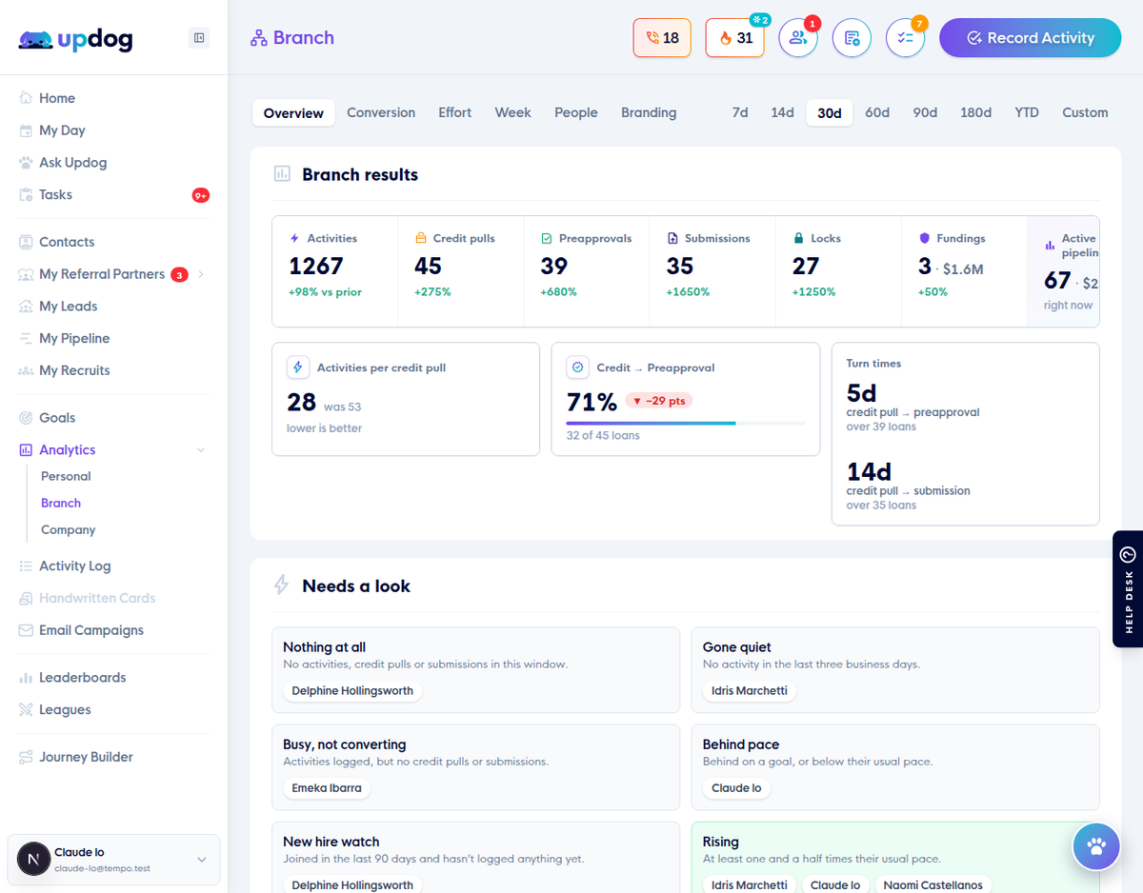The height and width of the screenshot is (893, 1143).
Task: Select the 90d time range
Action: pos(925,112)
